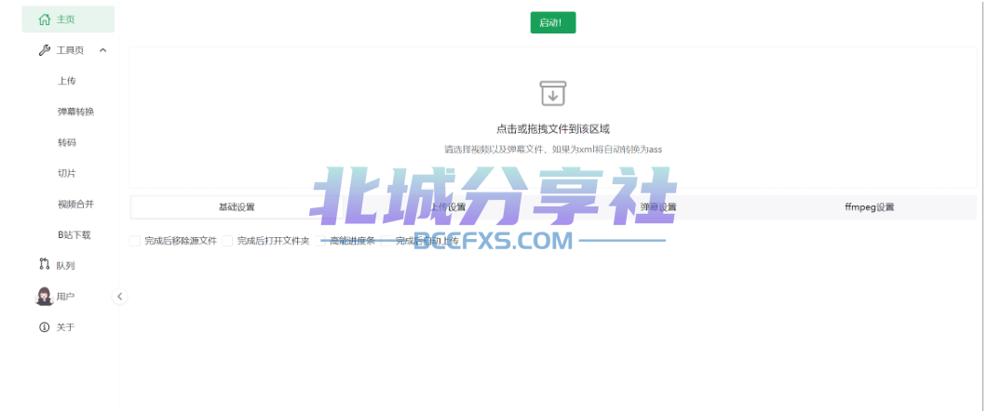
Task: Open the 主页 home icon in sidebar
Action: coord(44,20)
